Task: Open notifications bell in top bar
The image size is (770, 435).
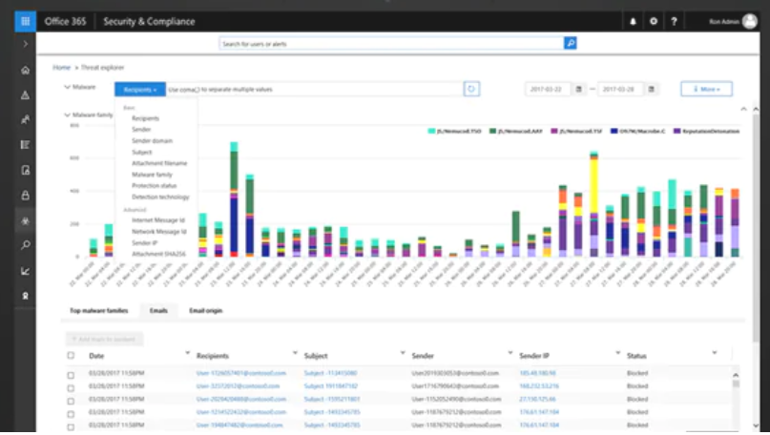Action: [x=633, y=22]
